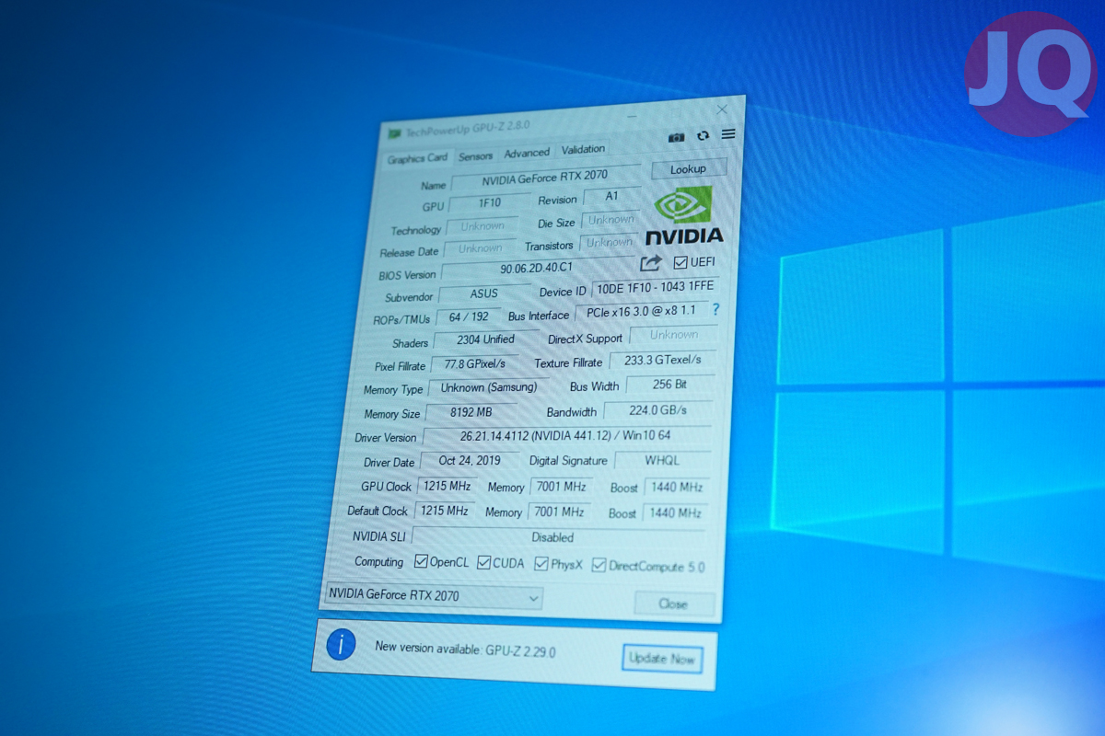Switch to the Sensors tab

(x=476, y=155)
